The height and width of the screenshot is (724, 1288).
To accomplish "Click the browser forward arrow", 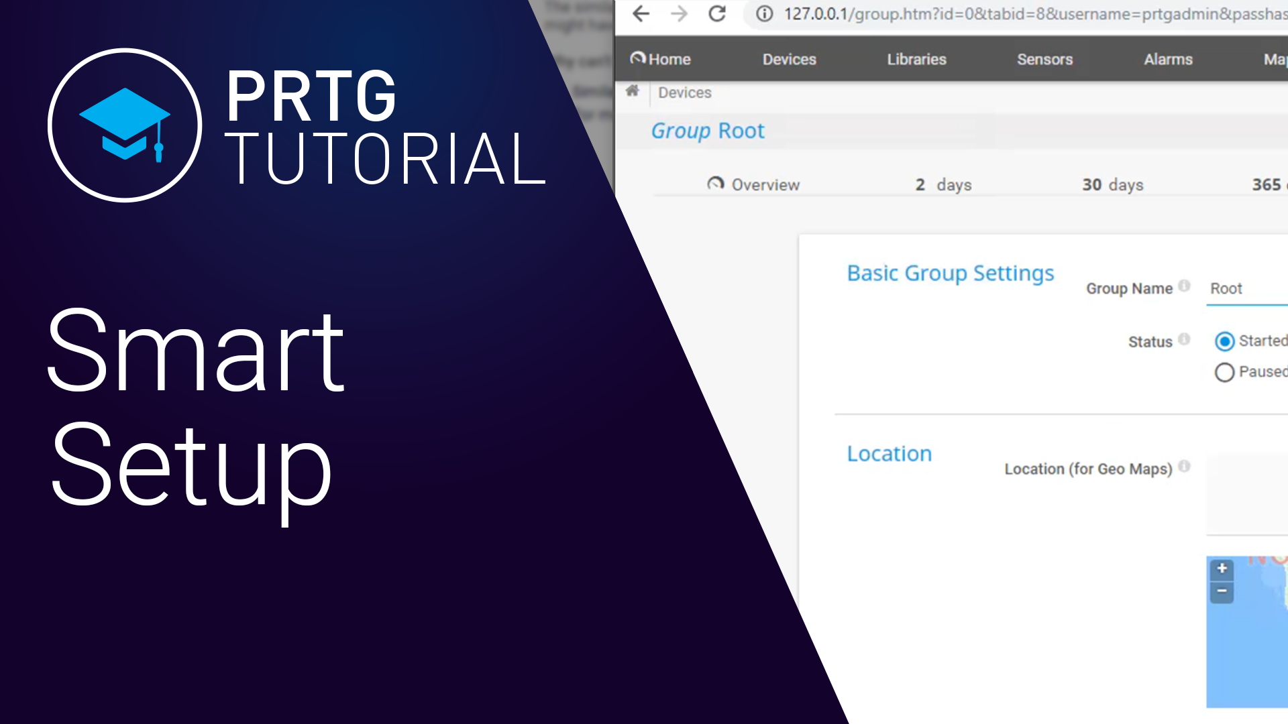I will pyautogui.click(x=679, y=13).
